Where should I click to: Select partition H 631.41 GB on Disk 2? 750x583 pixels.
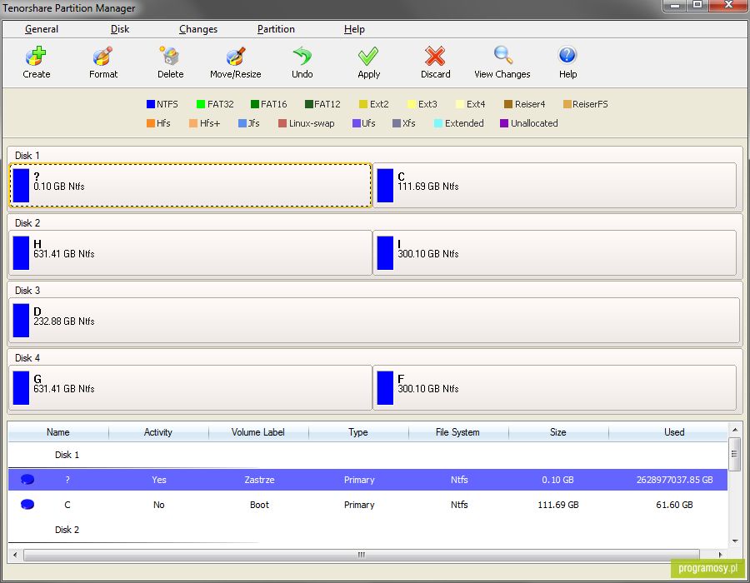coord(190,253)
